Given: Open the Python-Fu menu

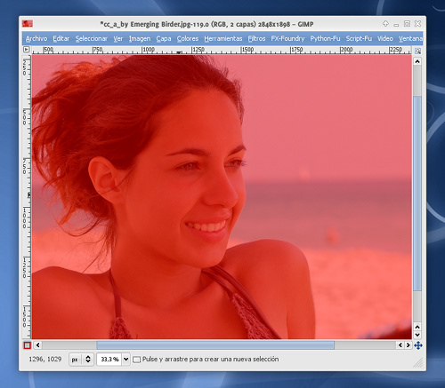Looking at the screenshot, I should click(x=325, y=39).
